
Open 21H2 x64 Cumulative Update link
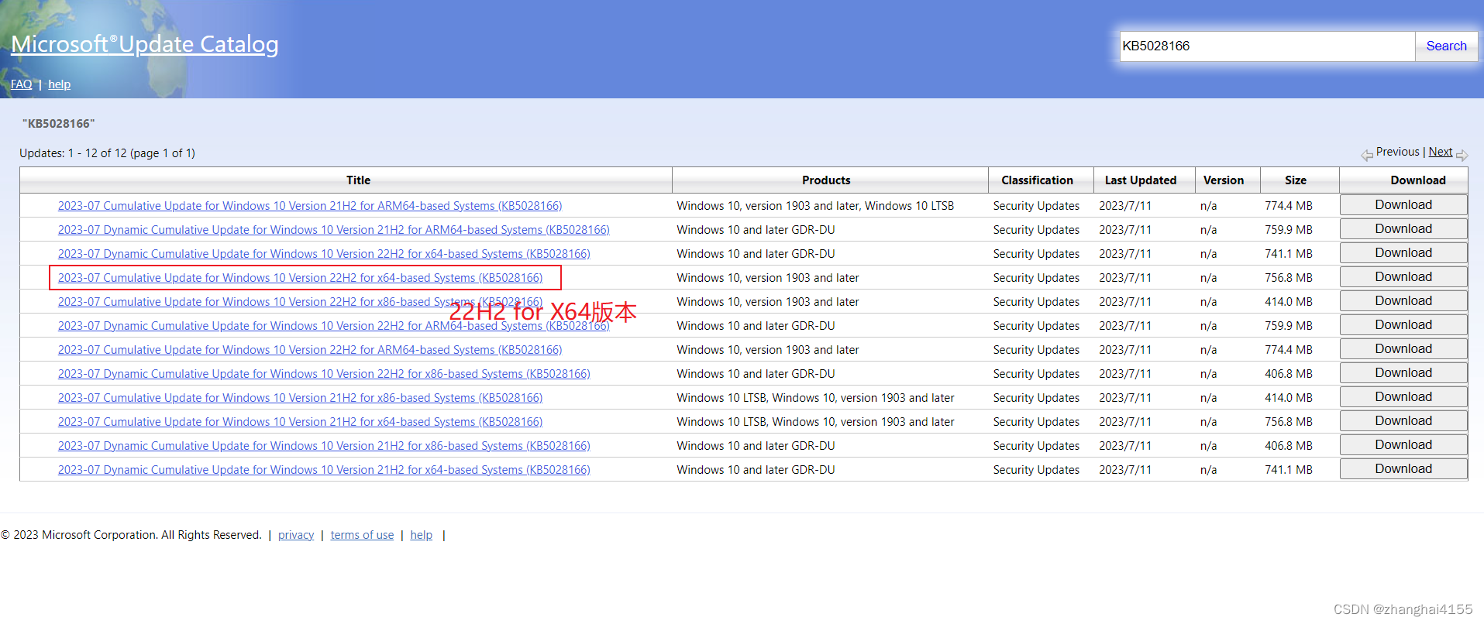(300, 422)
